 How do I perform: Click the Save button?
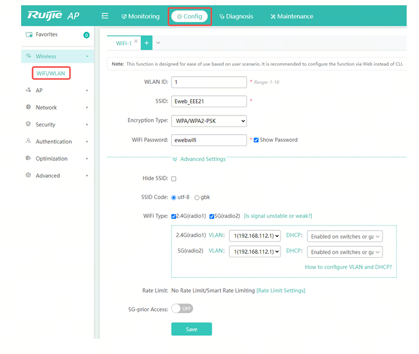(x=191, y=329)
